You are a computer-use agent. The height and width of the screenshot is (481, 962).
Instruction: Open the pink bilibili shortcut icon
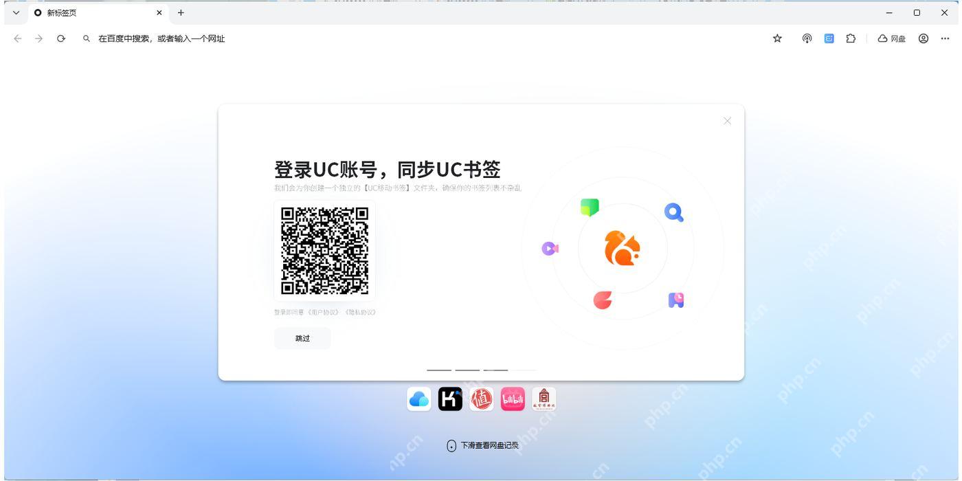click(513, 399)
